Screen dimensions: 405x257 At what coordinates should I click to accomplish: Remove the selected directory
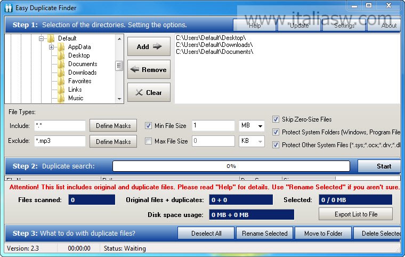(149, 69)
